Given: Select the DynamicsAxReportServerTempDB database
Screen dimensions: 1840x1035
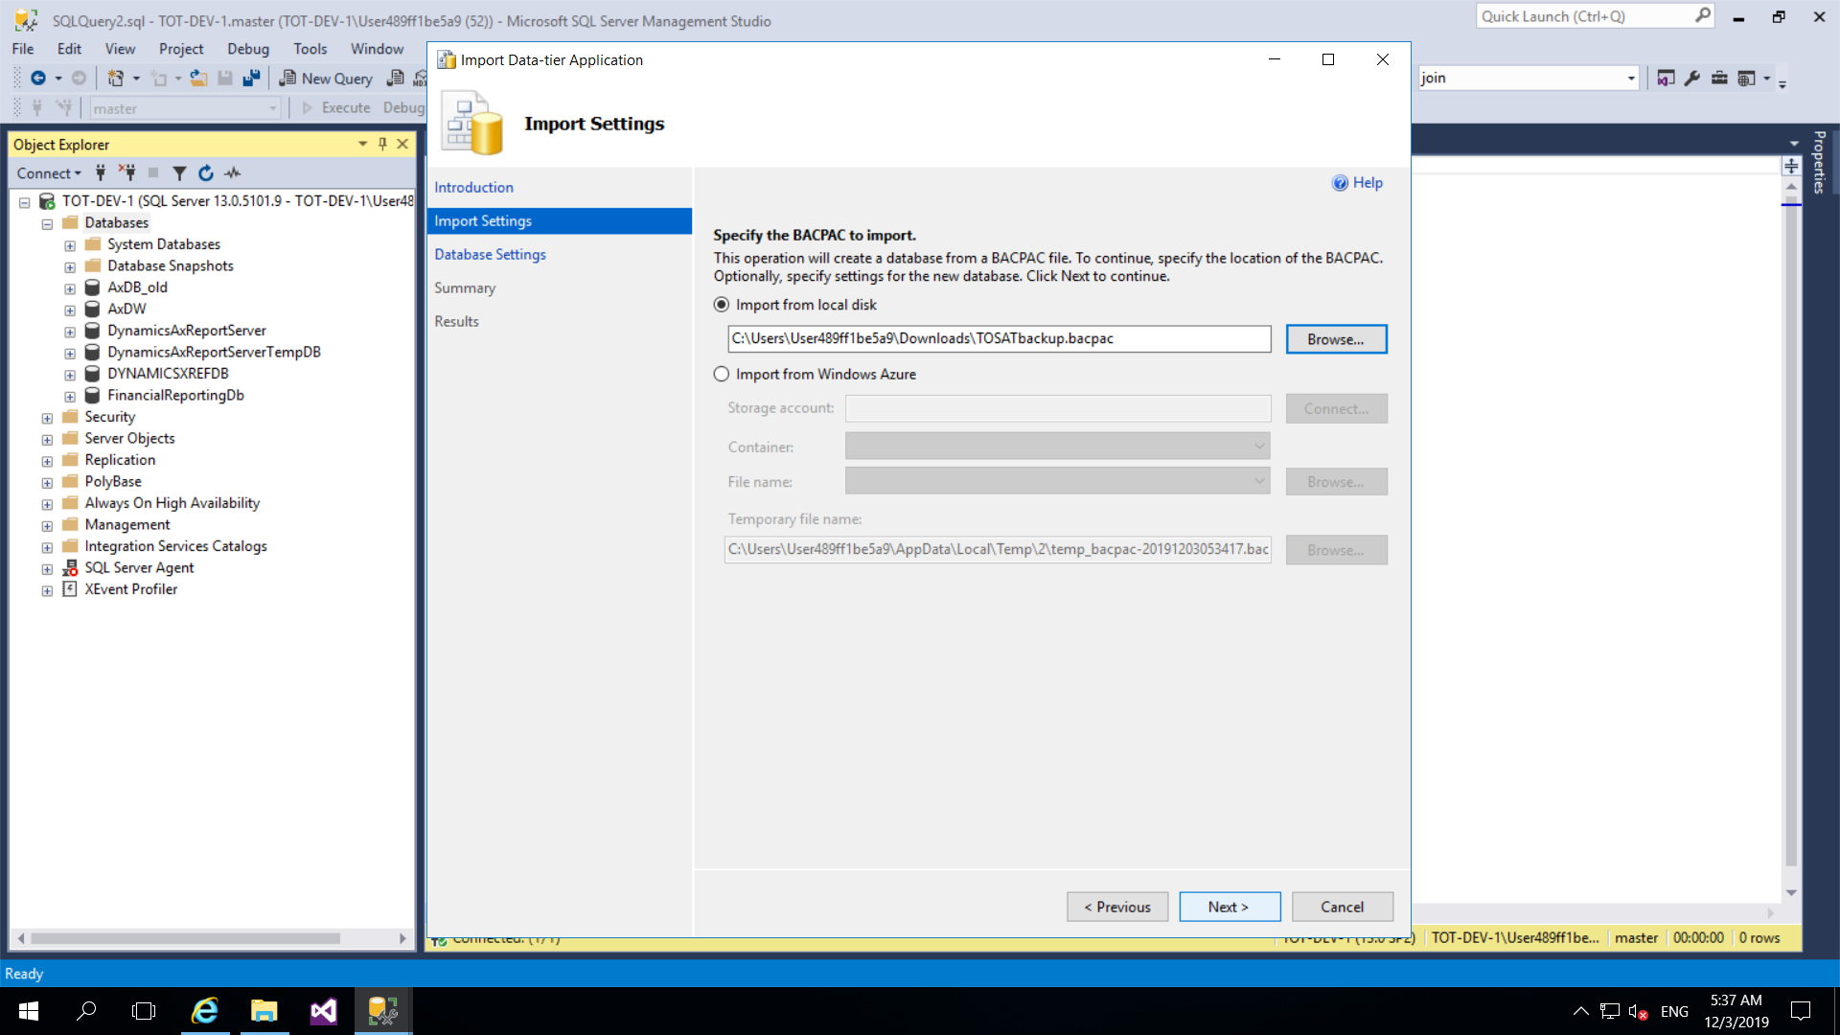Looking at the screenshot, I should pyautogui.click(x=214, y=353).
